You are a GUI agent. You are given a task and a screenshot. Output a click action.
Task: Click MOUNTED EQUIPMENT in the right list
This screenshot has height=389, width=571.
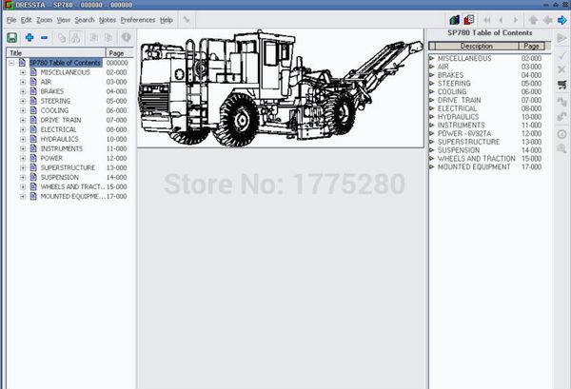tap(474, 167)
